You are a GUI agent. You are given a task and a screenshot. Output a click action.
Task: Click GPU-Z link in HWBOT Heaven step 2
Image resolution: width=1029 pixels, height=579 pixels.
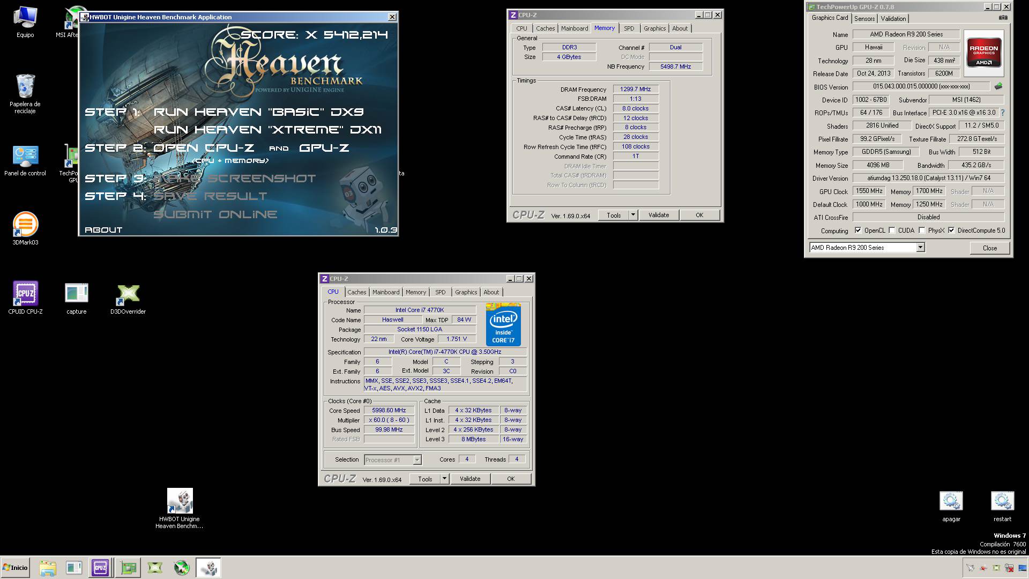[324, 148]
